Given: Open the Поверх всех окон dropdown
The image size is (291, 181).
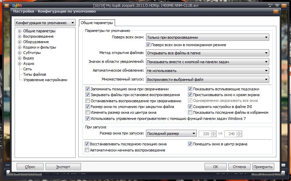Looking at the screenshot, I should click(207, 37).
